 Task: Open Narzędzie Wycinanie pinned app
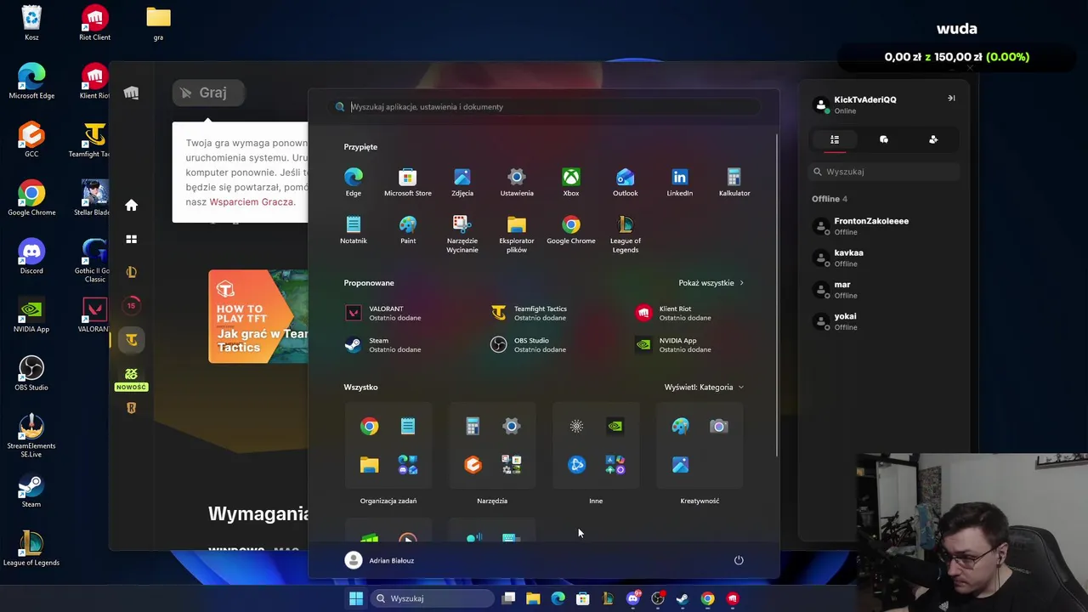point(462,234)
